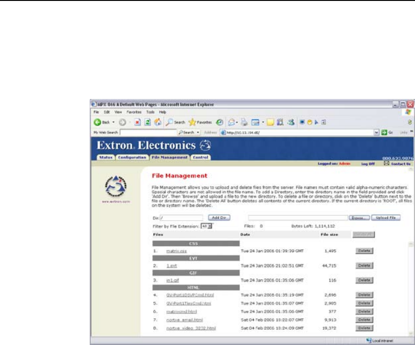Viewport: 415px width, 345px height.
Task: Open the Help menu
Action: tap(162, 112)
